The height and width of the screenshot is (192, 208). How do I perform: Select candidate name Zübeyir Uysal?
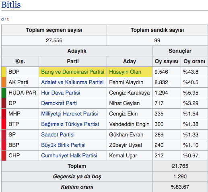pyautogui.click(x=126, y=145)
